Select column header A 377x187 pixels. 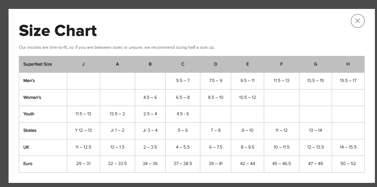click(117, 64)
